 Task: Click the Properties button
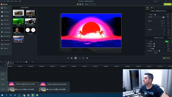167,58
